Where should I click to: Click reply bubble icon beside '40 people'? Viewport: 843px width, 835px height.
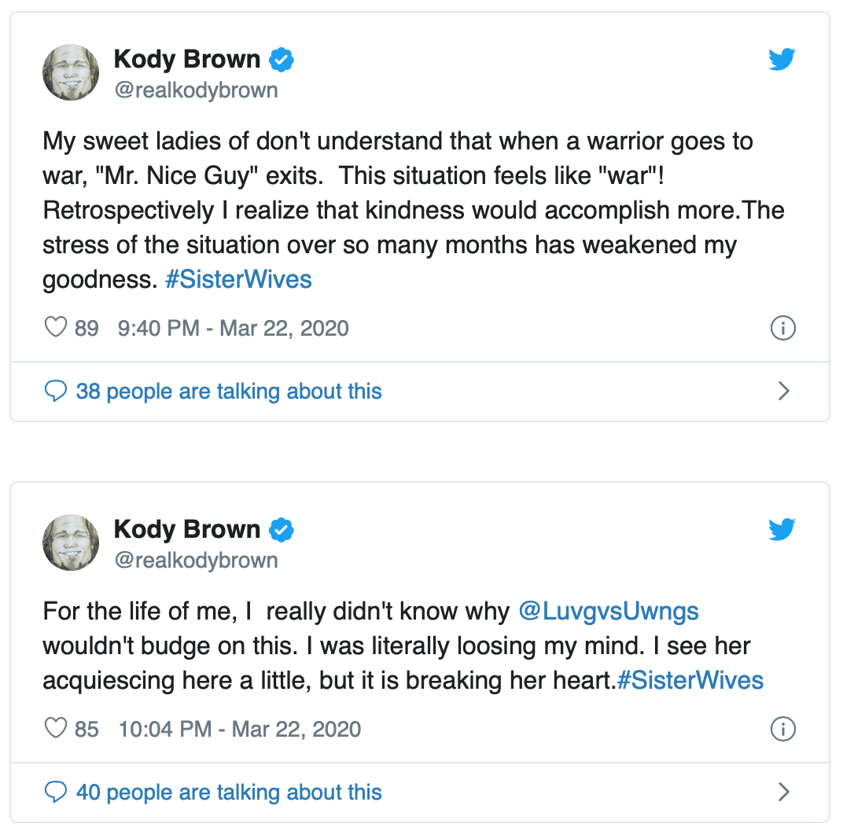point(56,792)
